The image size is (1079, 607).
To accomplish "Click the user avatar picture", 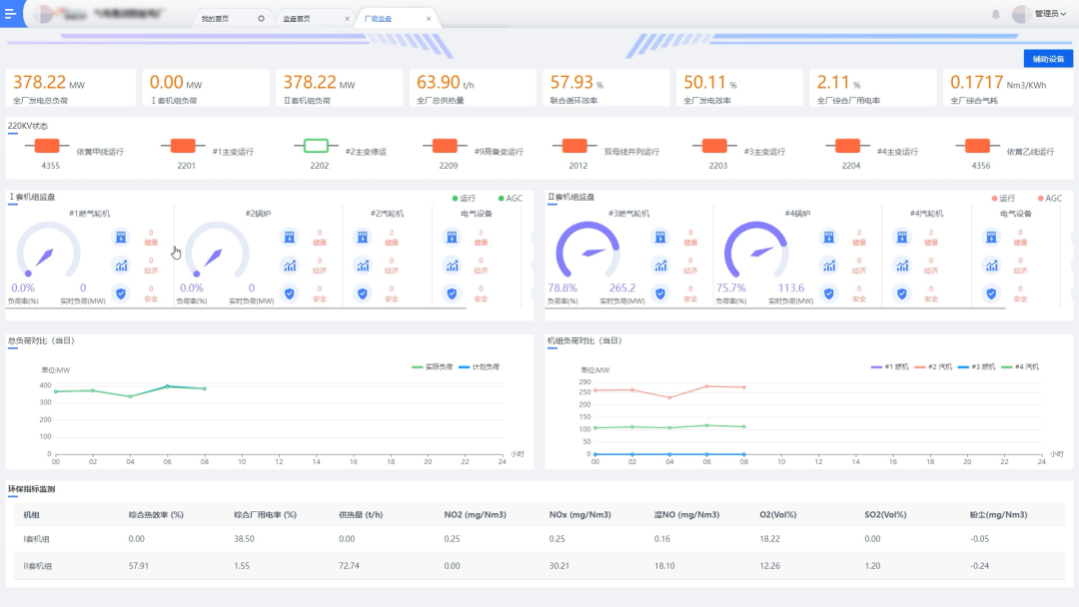I will [1022, 14].
